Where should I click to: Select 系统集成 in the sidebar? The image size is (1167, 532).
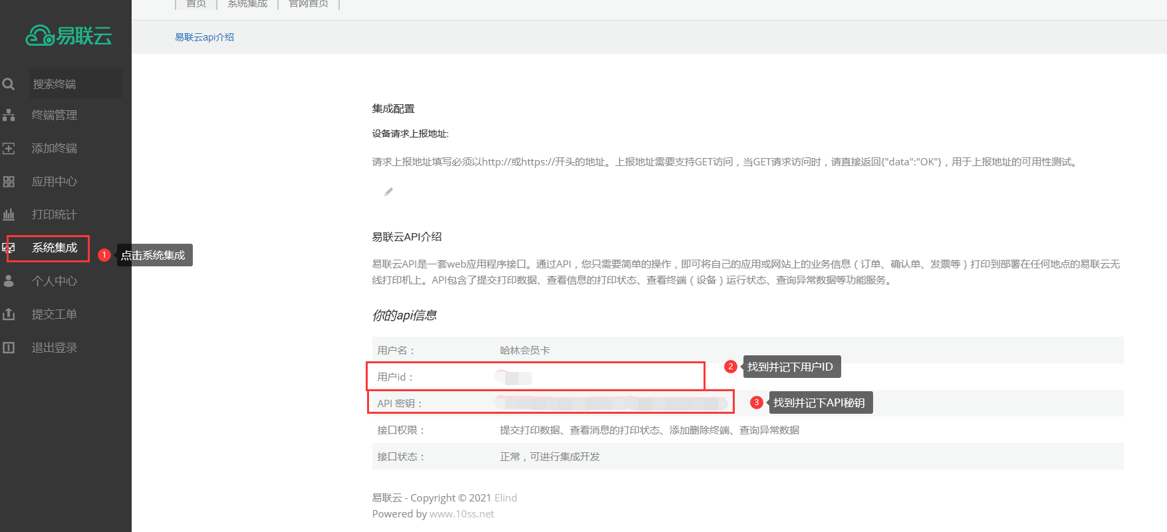tap(55, 248)
